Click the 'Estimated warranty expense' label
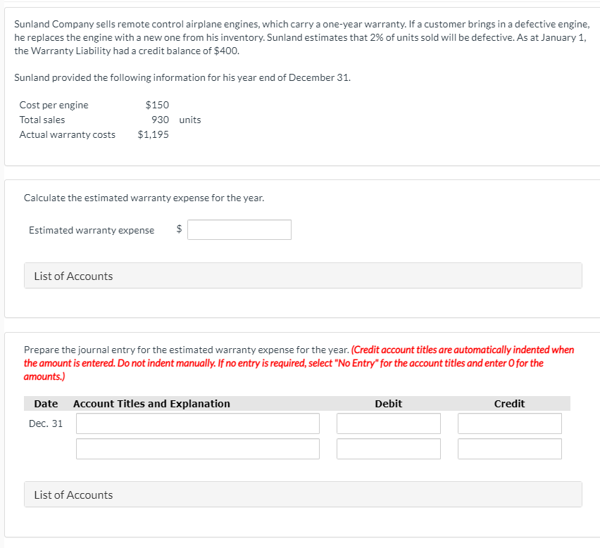This screenshot has width=600, height=548. coord(92,230)
